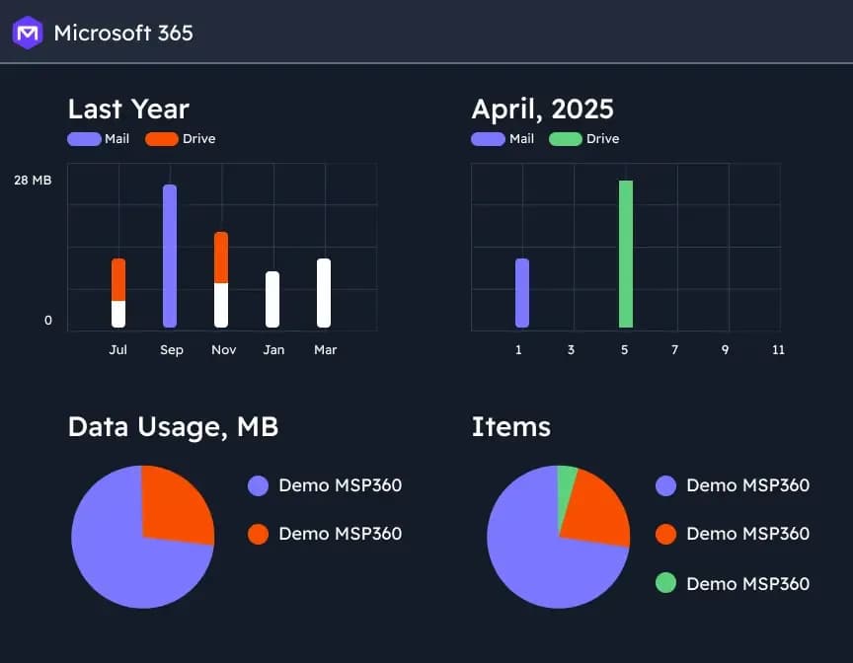The image size is (853, 663).
Task: Click the Items section title
Action: pyautogui.click(x=510, y=427)
